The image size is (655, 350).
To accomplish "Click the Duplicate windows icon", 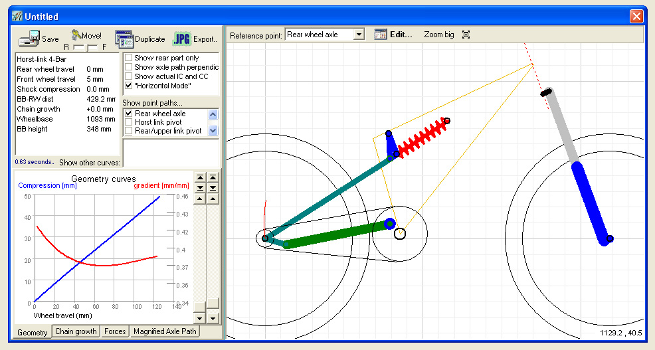I will tap(124, 39).
